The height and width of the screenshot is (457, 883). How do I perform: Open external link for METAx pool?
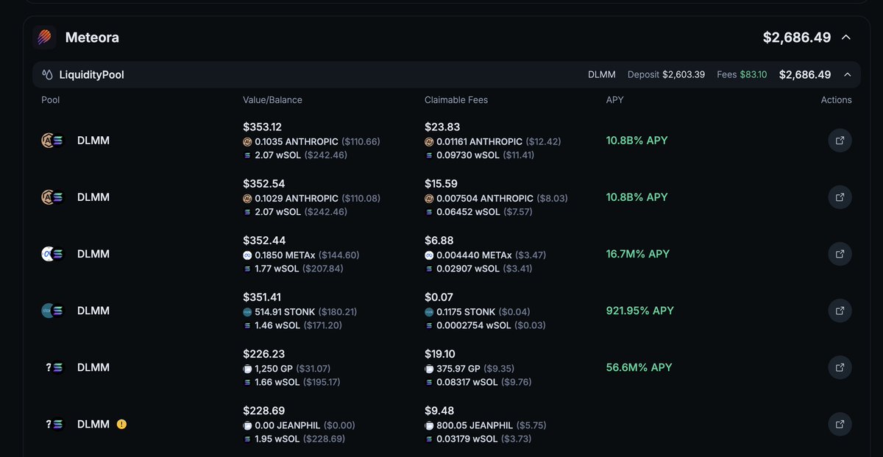[x=840, y=254]
